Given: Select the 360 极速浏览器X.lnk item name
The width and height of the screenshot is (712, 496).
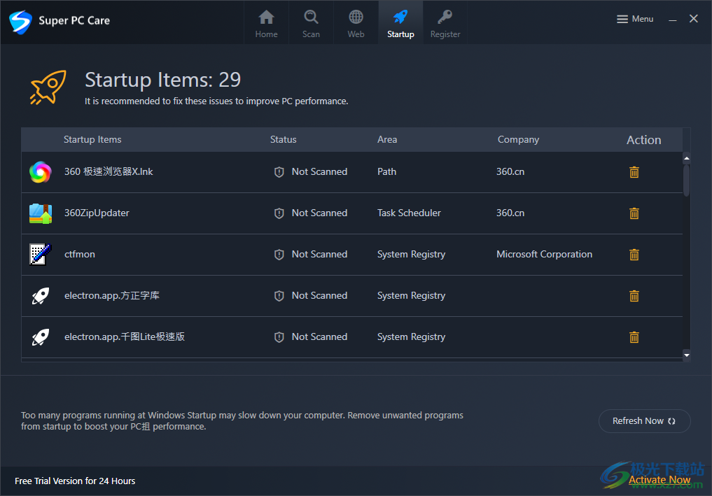Looking at the screenshot, I should pyautogui.click(x=109, y=171).
